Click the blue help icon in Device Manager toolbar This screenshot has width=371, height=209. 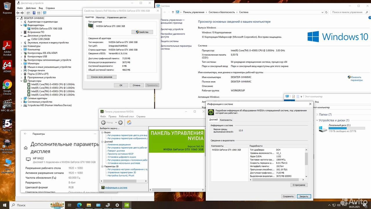pos(34,13)
